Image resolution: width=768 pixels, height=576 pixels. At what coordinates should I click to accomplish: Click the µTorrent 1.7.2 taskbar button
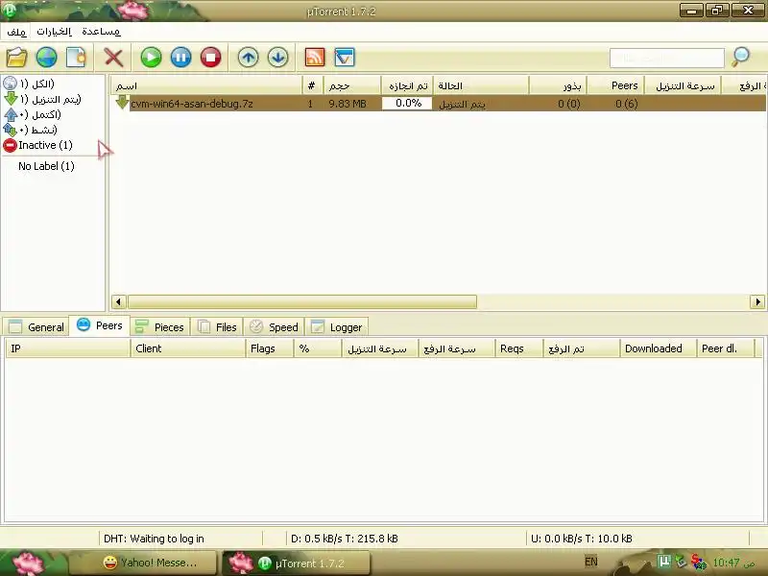(297, 563)
